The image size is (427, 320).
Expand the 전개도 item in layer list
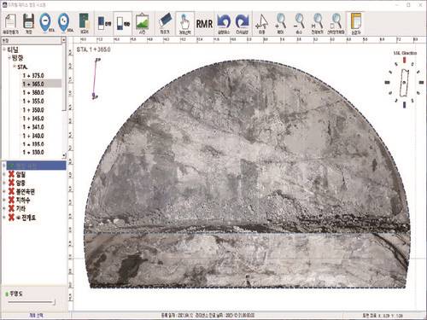point(4,218)
